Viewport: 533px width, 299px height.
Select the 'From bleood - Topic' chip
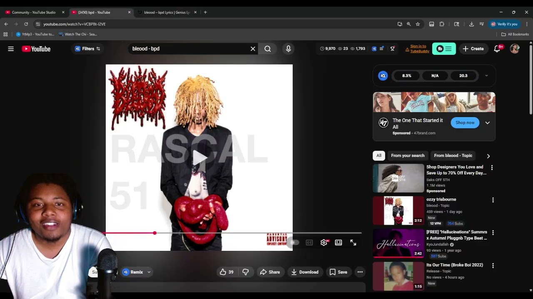coord(453,156)
